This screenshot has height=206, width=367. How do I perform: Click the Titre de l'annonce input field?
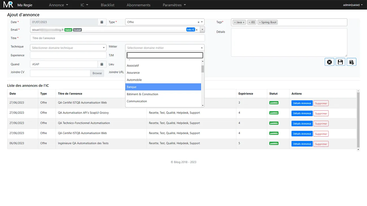[x=117, y=38]
